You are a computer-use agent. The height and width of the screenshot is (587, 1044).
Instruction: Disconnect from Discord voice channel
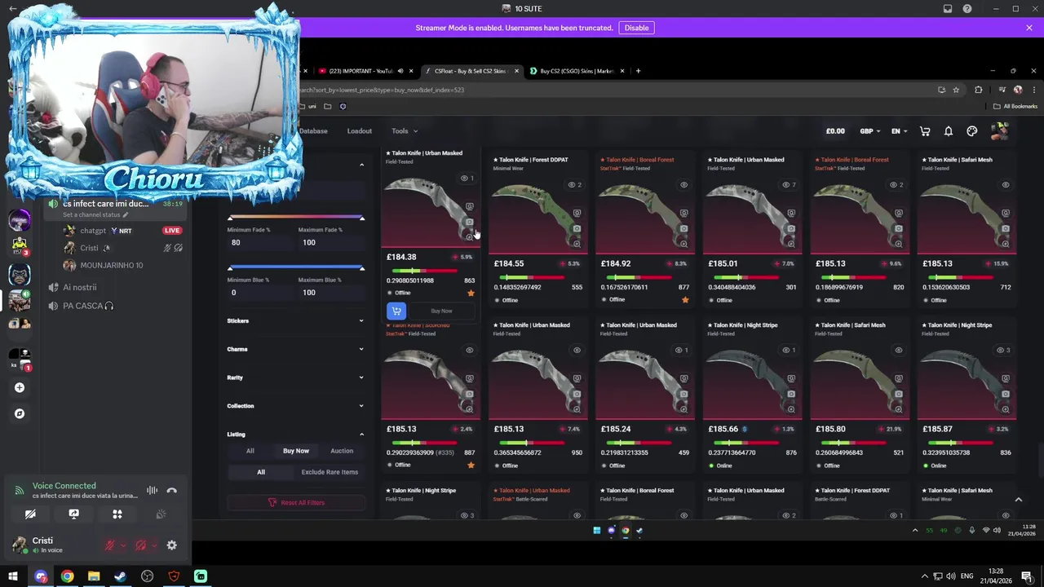tap(171, 491)
